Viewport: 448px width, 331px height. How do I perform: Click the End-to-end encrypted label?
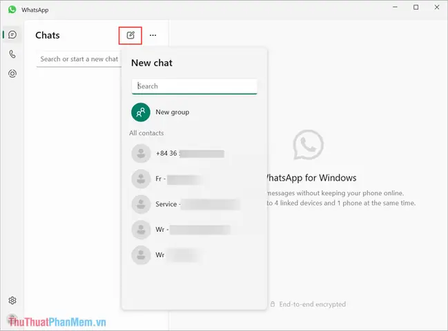[312, 304]
